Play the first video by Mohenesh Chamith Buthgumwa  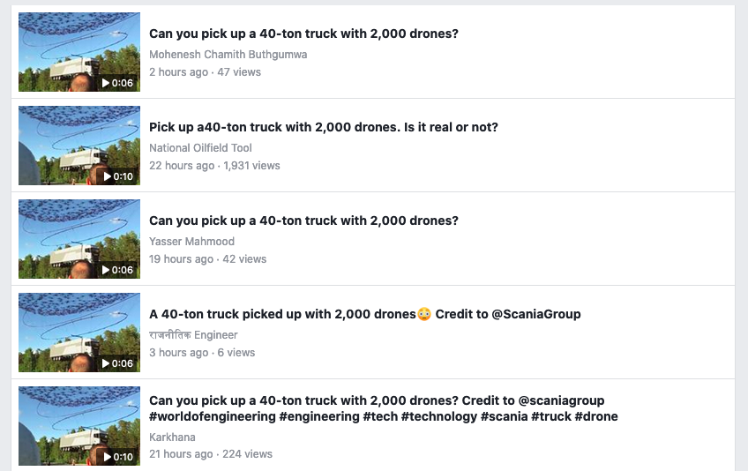pos(117,83)
